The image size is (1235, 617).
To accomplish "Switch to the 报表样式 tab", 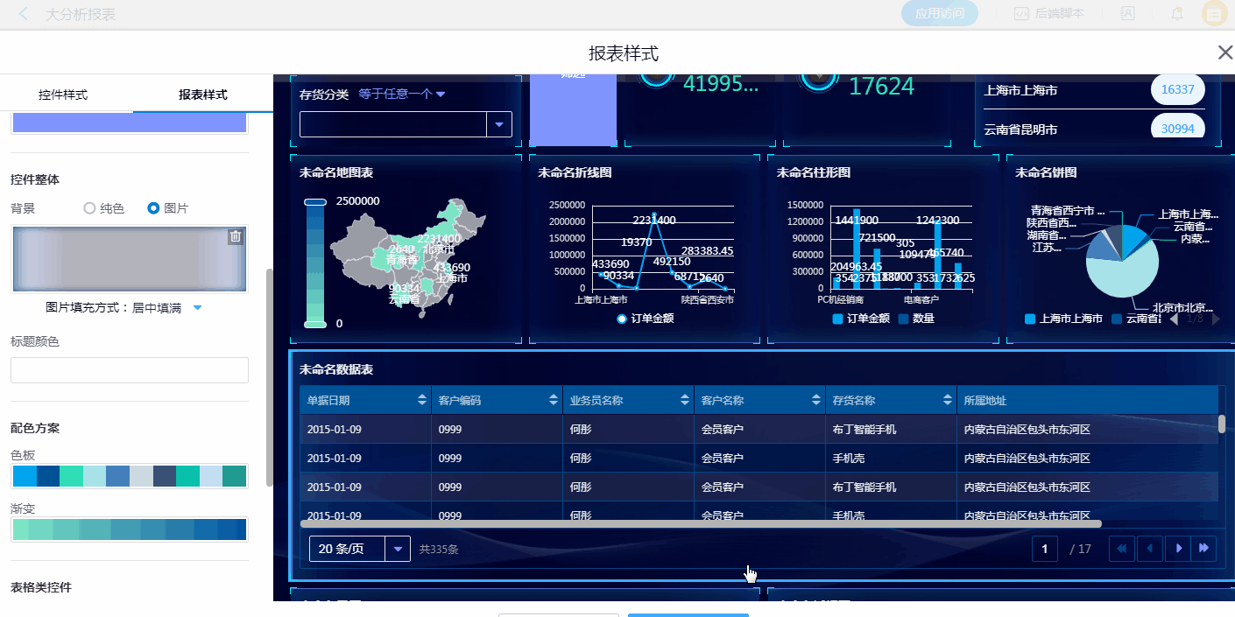I will click(x=202, y=95).
